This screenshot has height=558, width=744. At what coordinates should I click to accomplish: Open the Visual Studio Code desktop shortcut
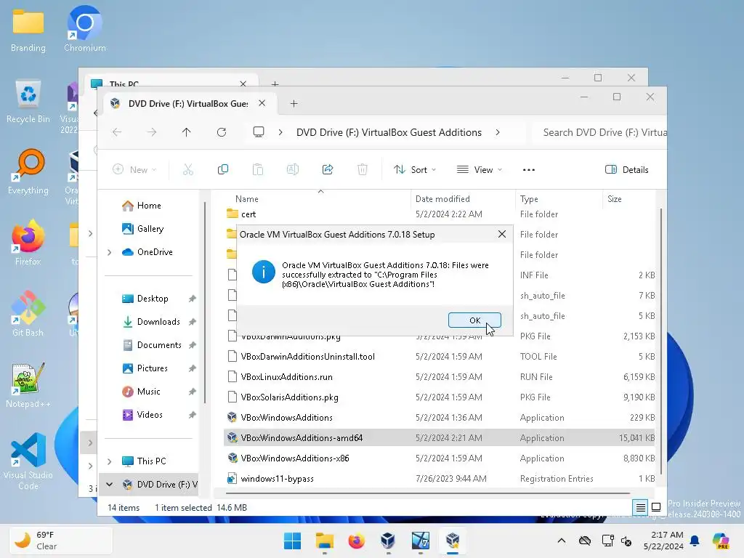[28, 461]
